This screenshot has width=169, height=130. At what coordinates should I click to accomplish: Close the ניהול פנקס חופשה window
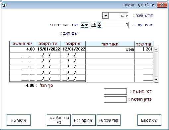pyautogui.click(x=162, y=5)
